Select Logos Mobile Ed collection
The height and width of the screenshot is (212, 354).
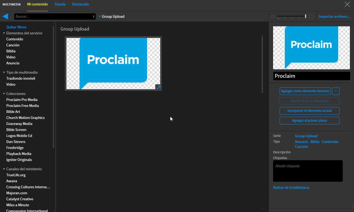(x=19, y=136)
